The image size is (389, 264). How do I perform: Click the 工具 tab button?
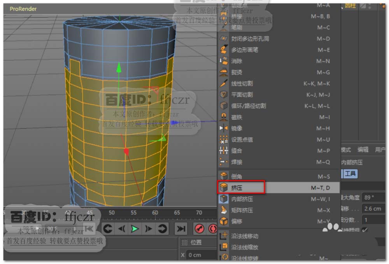point(350,174)
